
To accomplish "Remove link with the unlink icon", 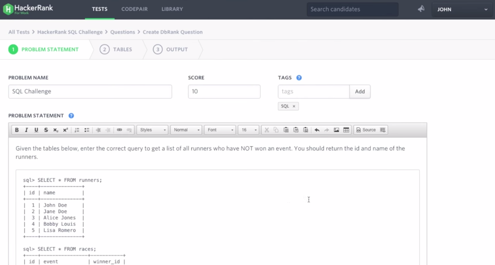I will pyautogui.click(x=129, y=130).
